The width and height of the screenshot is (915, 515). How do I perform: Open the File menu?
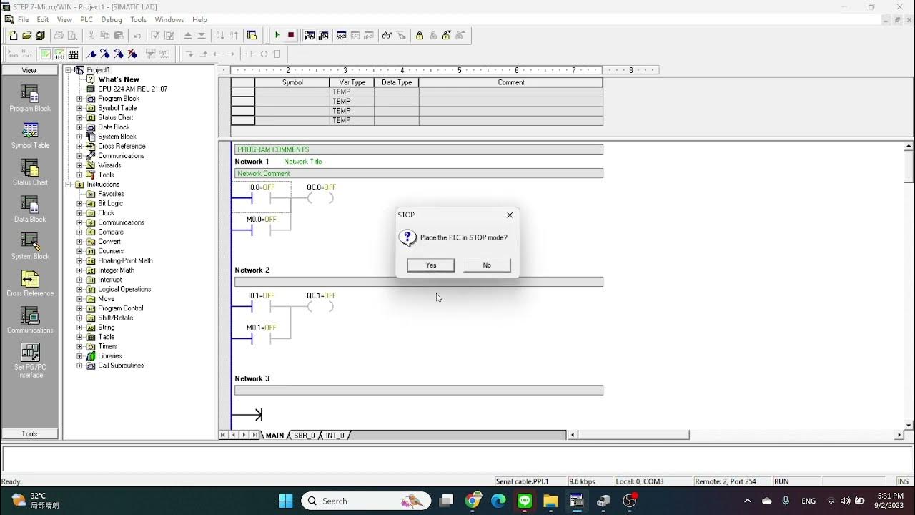point(23,19)
